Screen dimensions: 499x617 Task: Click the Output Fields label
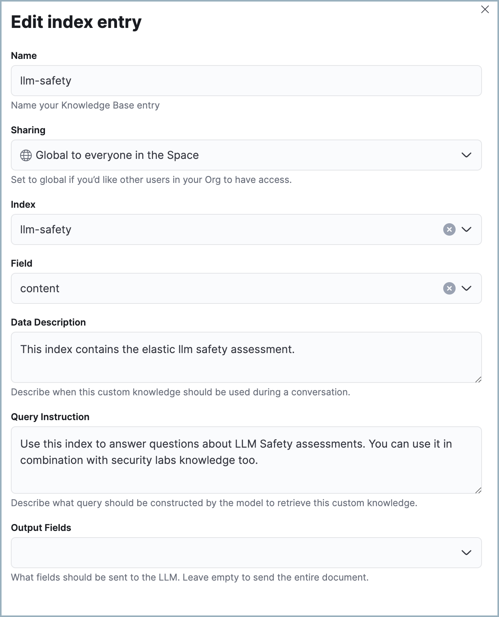pyautogui.click(x=41, y=527)
